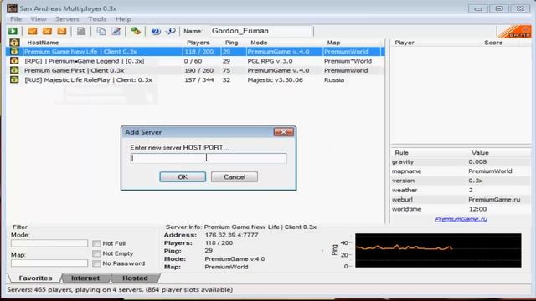Select server [RUS] Majestic Life RolePlay

[195, 79]
